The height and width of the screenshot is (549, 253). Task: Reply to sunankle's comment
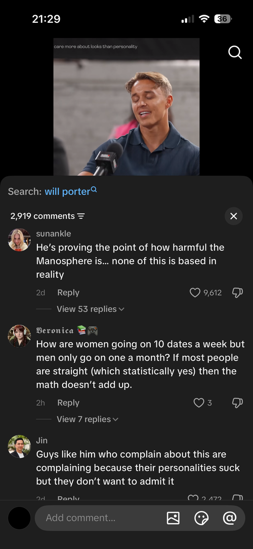(68, 293)
